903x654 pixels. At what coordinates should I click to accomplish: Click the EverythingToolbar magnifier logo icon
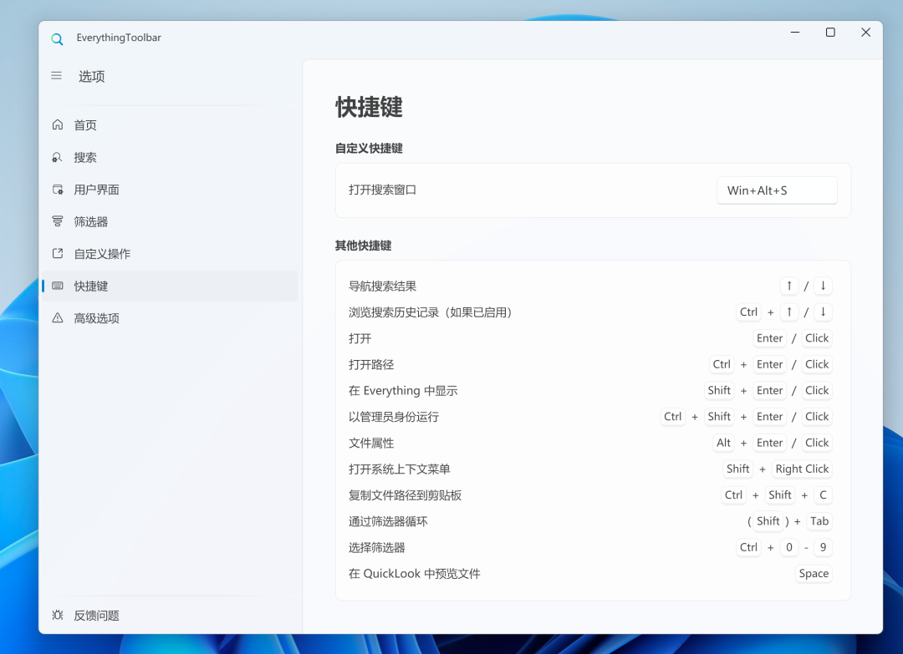pyautogui.click(x=57, y=39)
